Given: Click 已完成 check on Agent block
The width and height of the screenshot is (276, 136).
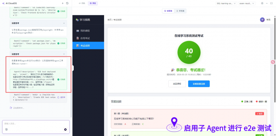Looking at the screenshot, I should click(x=58, y=79).
